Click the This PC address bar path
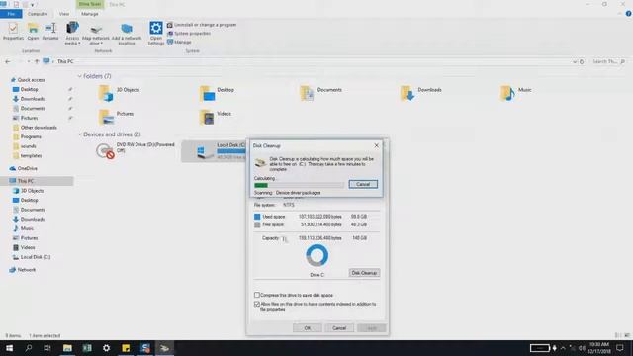Screen dimensions: 633x356 [x=65, y=61]
